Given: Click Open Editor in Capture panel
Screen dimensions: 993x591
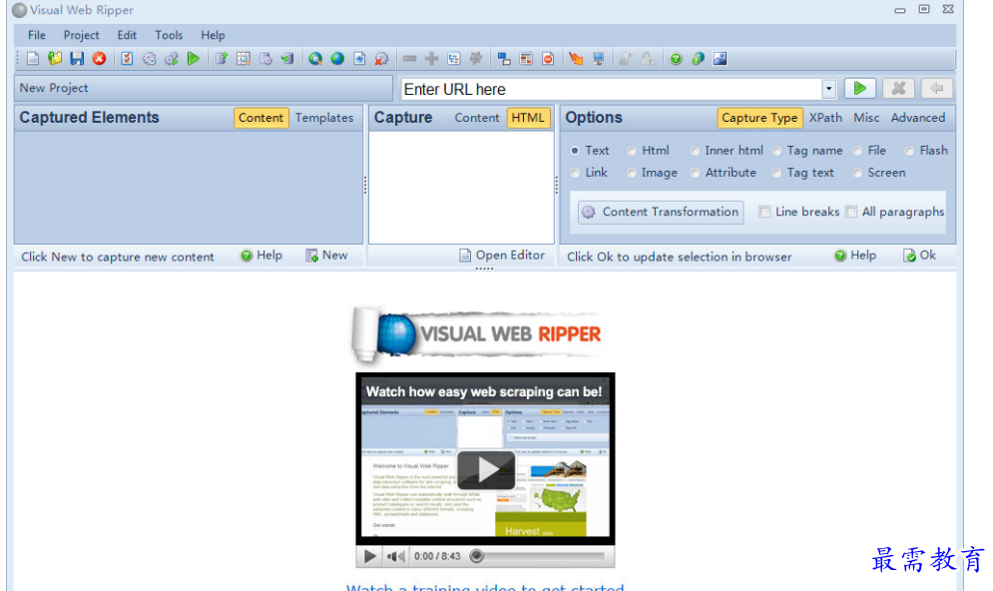Looking at the screenshot, I should [x=502, y=256].
